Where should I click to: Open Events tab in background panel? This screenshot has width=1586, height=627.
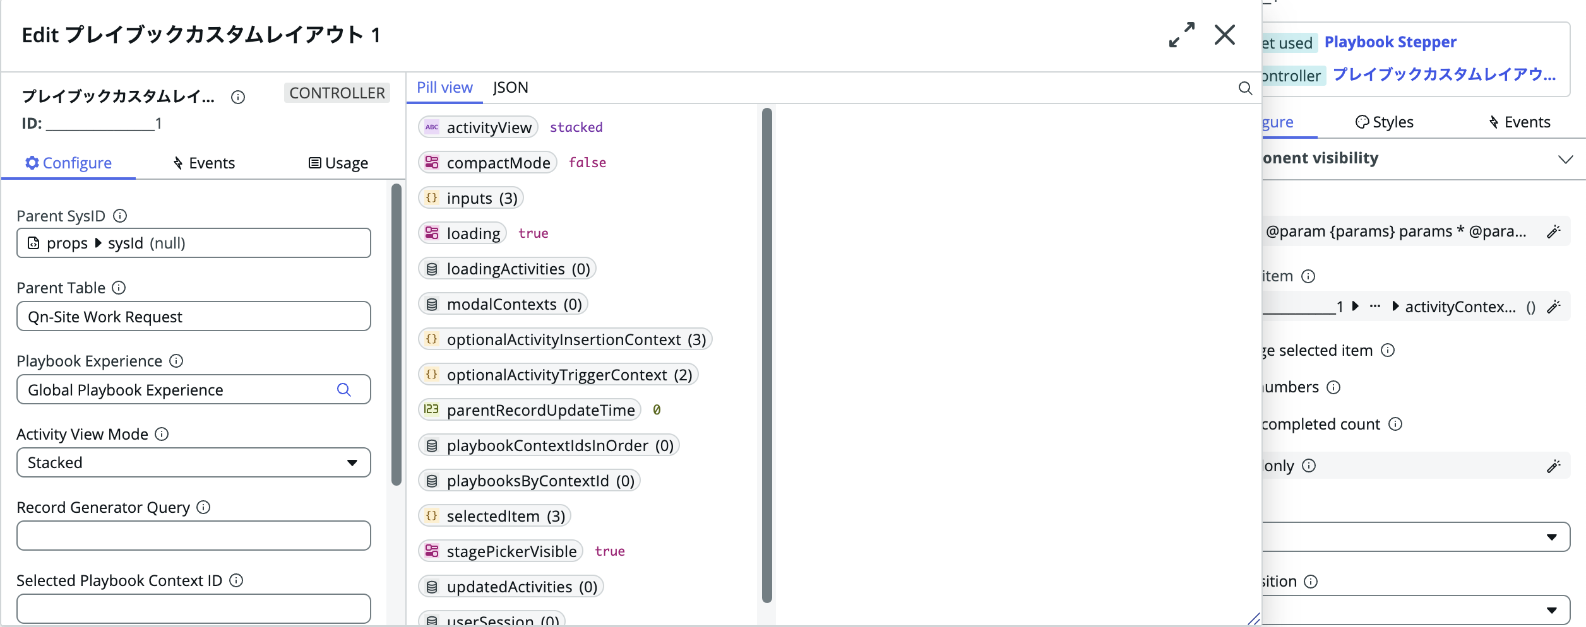tap(1520, 122)
